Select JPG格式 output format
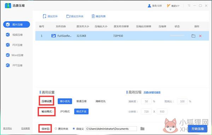The height and width of the screenshot is (135, 212). click(x=65, y=111)
